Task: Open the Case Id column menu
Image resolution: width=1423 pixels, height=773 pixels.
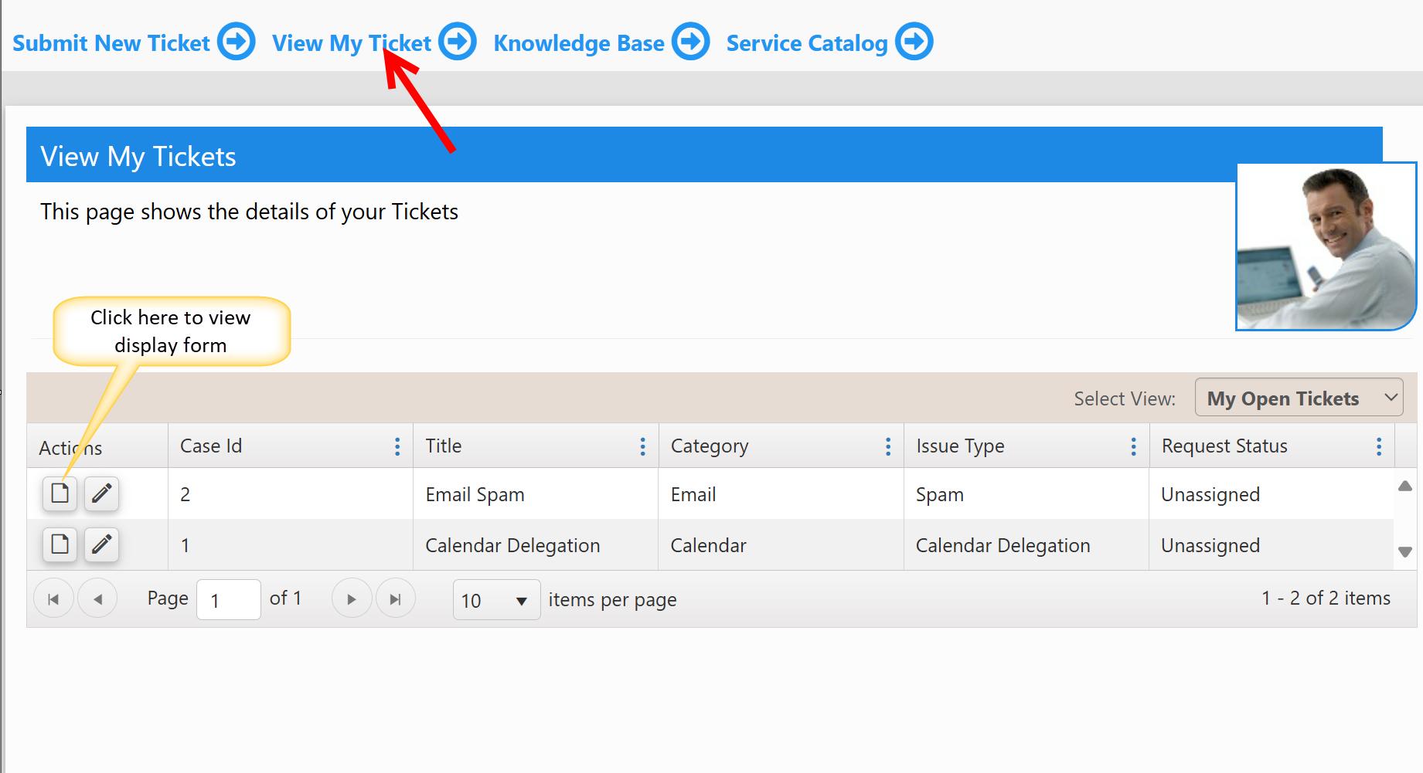Action: (397, 446)
